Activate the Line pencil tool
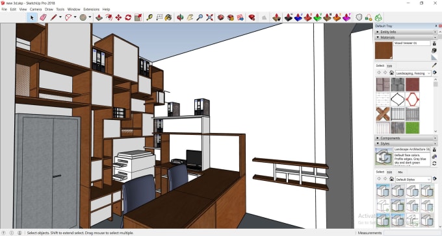The image size is (442, 236). pos(53,18)
